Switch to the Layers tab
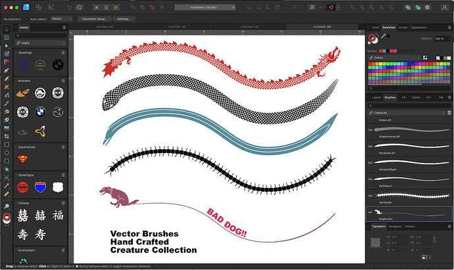 376,97
